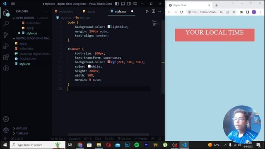This screenshot has width=265, height=149.
Task: Open the Search view in the activity bar
Action: tap(6, 24)
